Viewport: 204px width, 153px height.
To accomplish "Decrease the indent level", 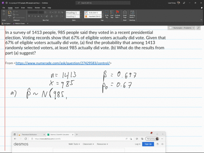I will pyautogui.click(x=56, y=12).
